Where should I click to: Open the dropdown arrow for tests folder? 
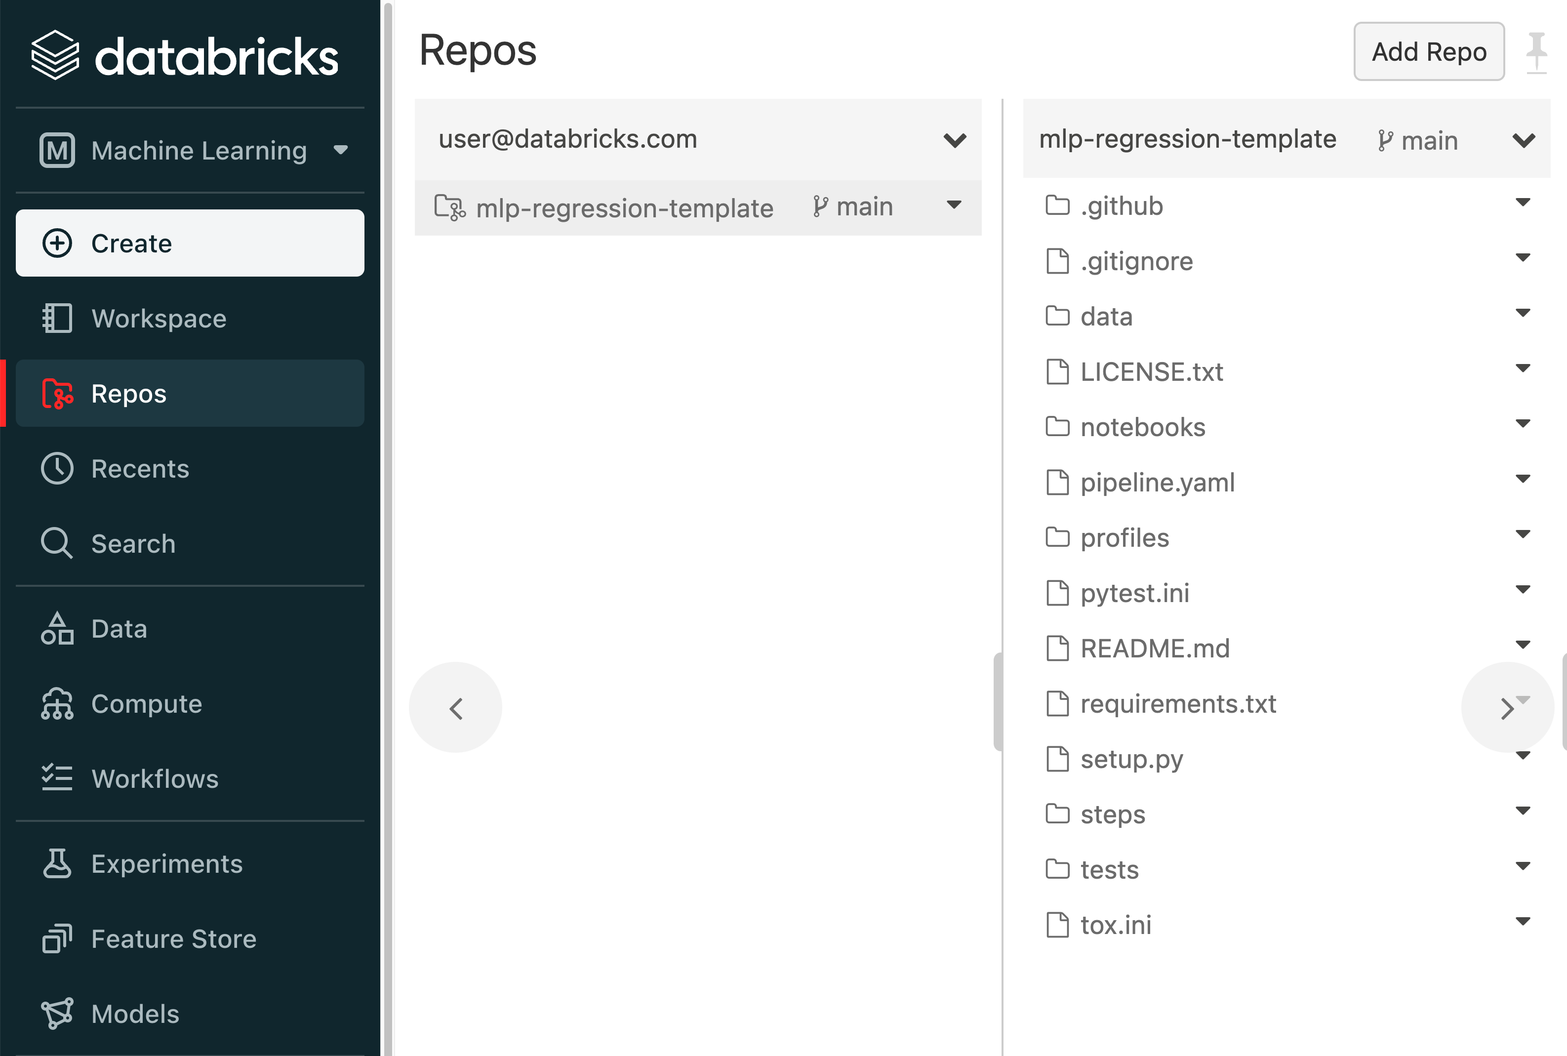coord(1523,866)
